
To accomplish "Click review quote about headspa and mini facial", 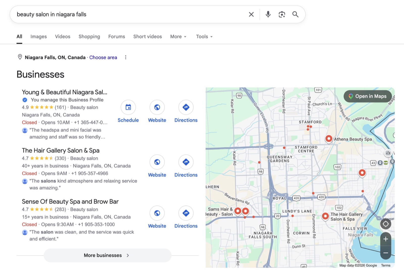I will pos(67,133).
